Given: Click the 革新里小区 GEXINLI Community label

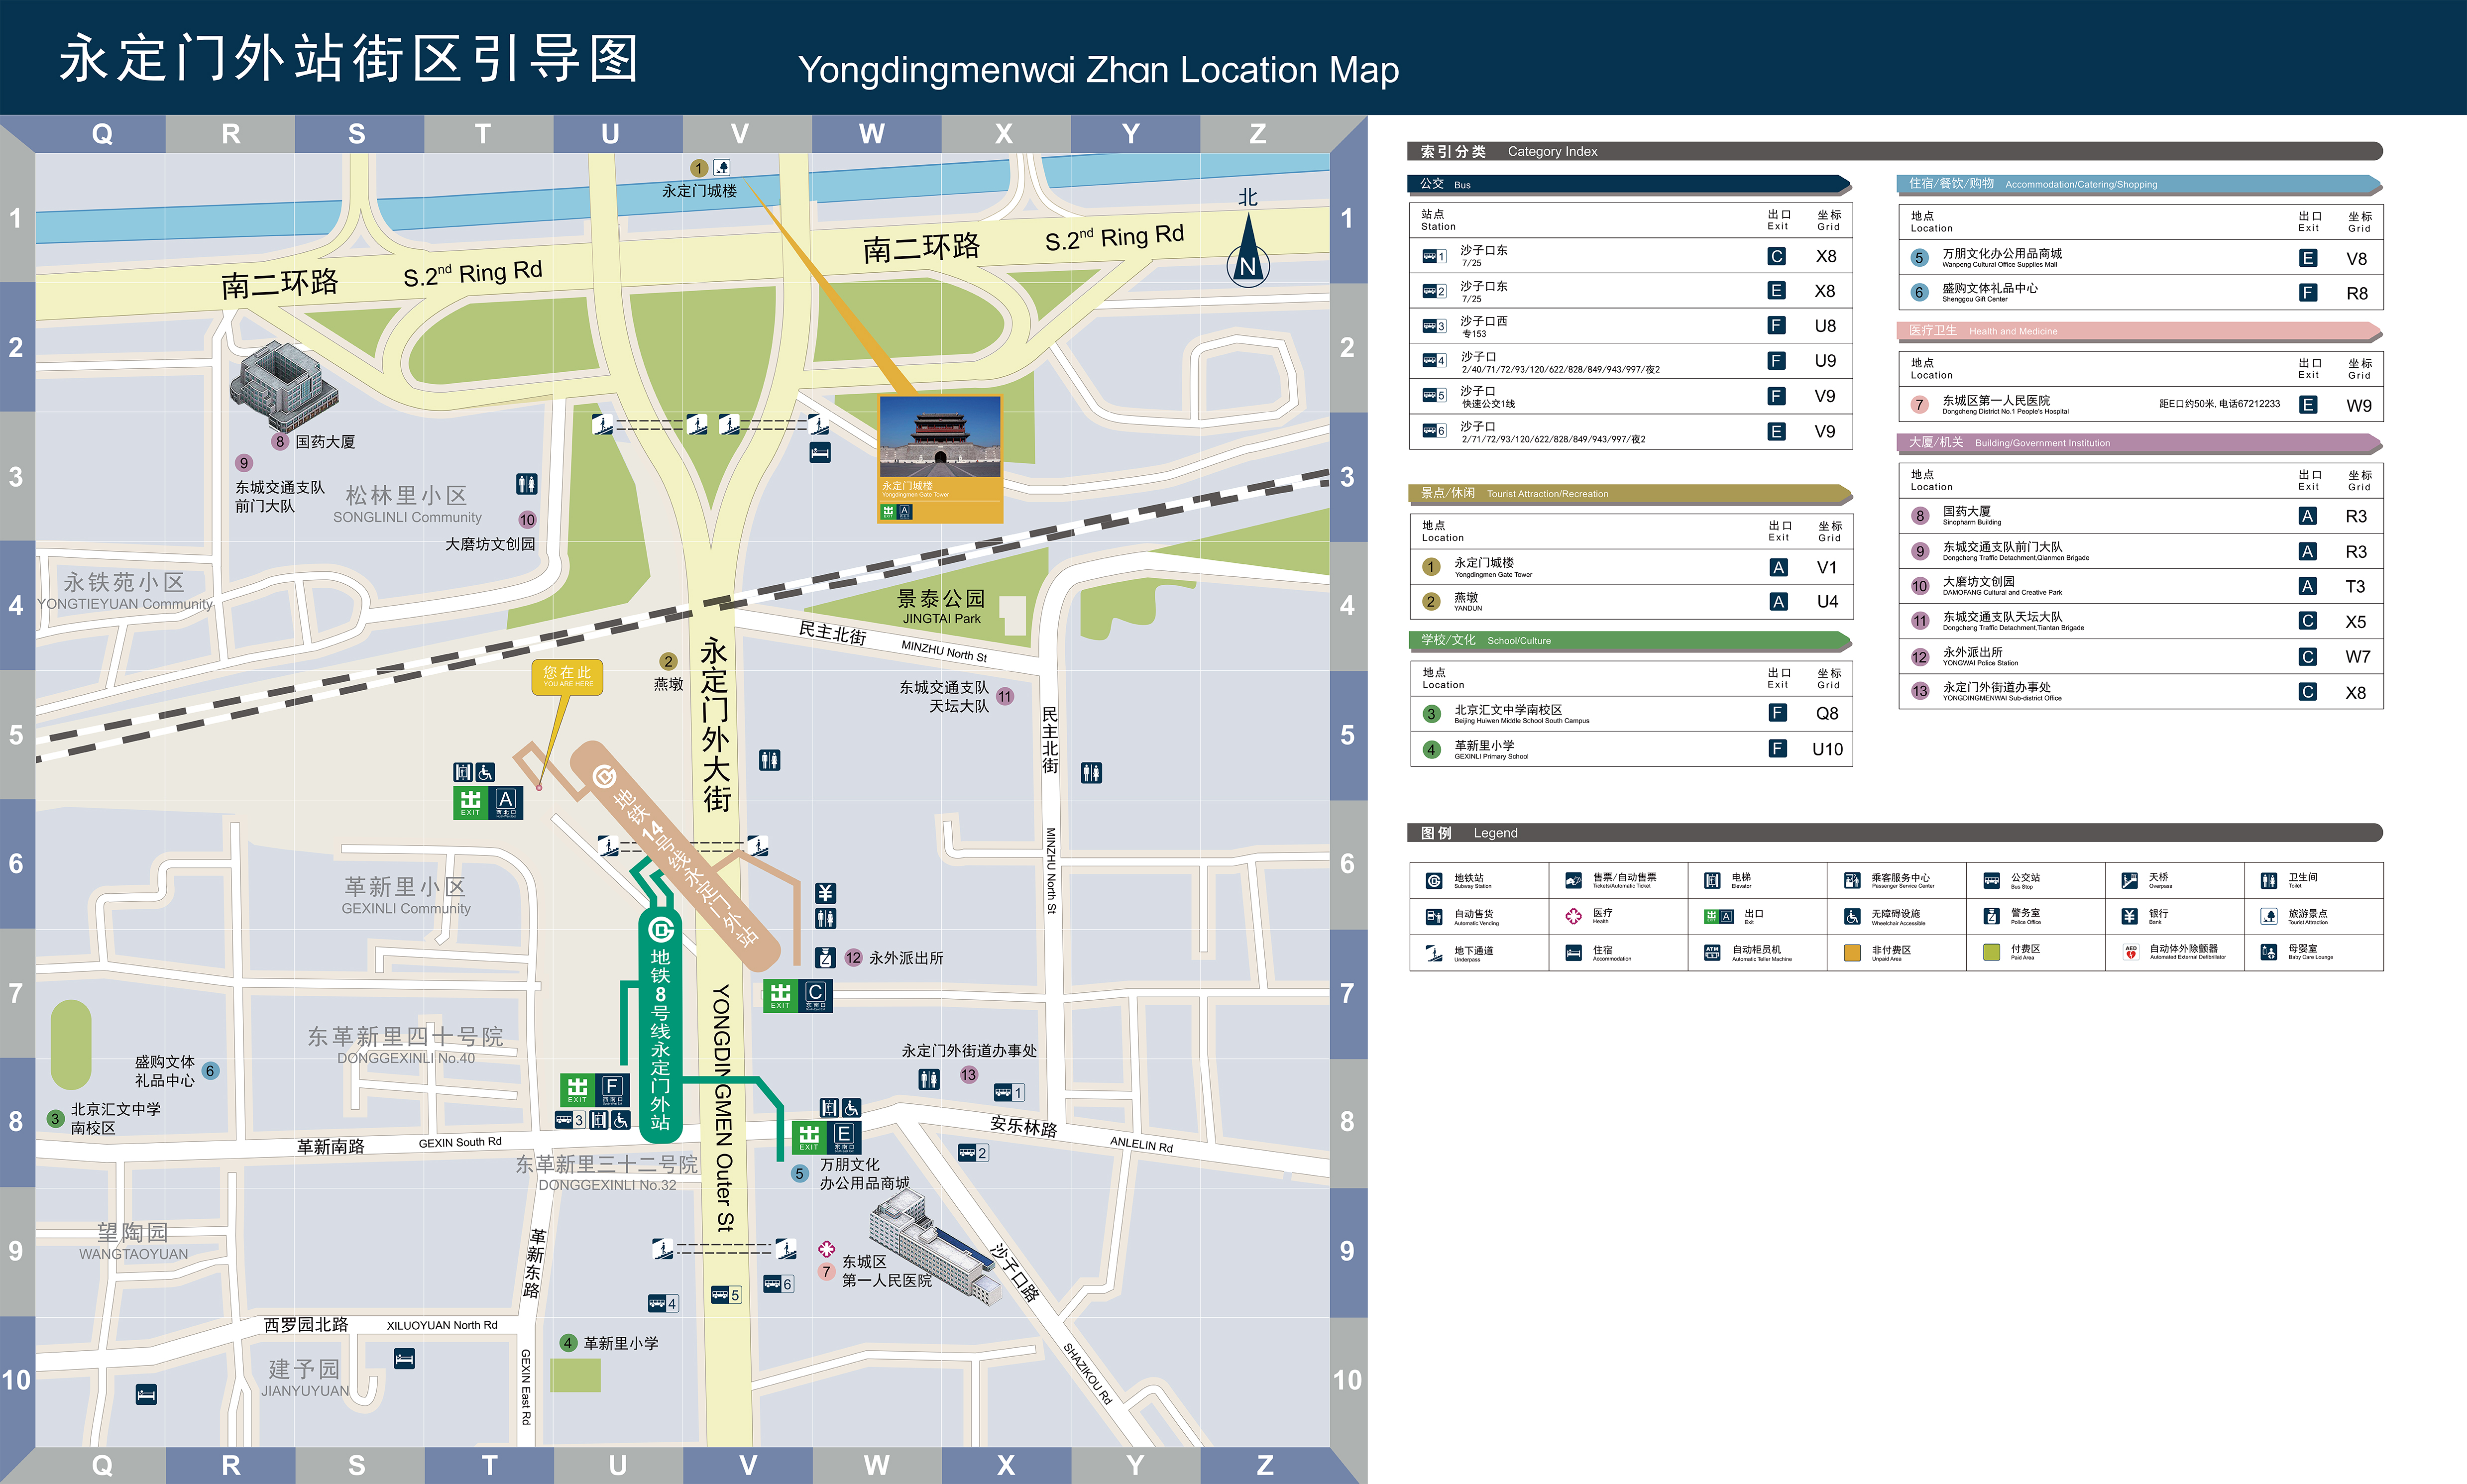Looking at the screenshot, I should coord(405,895).
